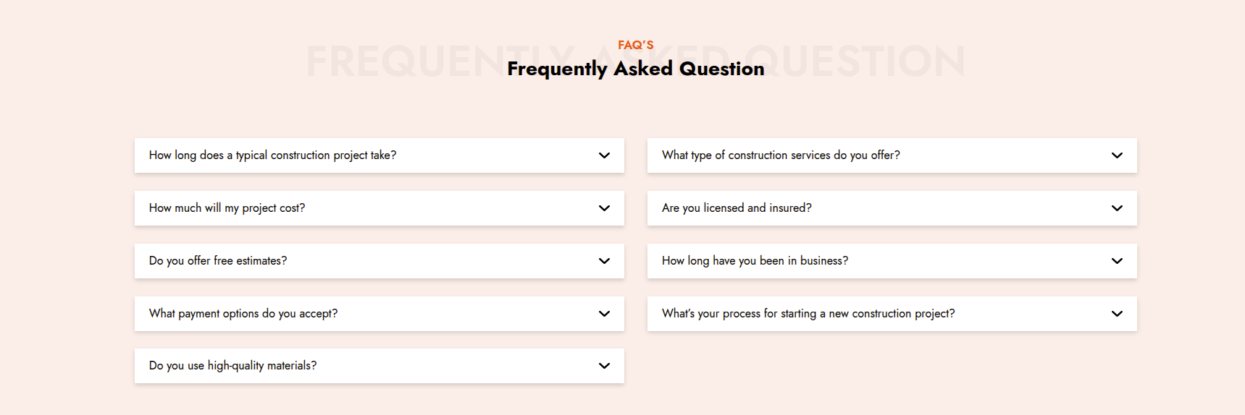Expand the 'How much will my project cost?' panel
1245x415 pixels.
[227, 208]
